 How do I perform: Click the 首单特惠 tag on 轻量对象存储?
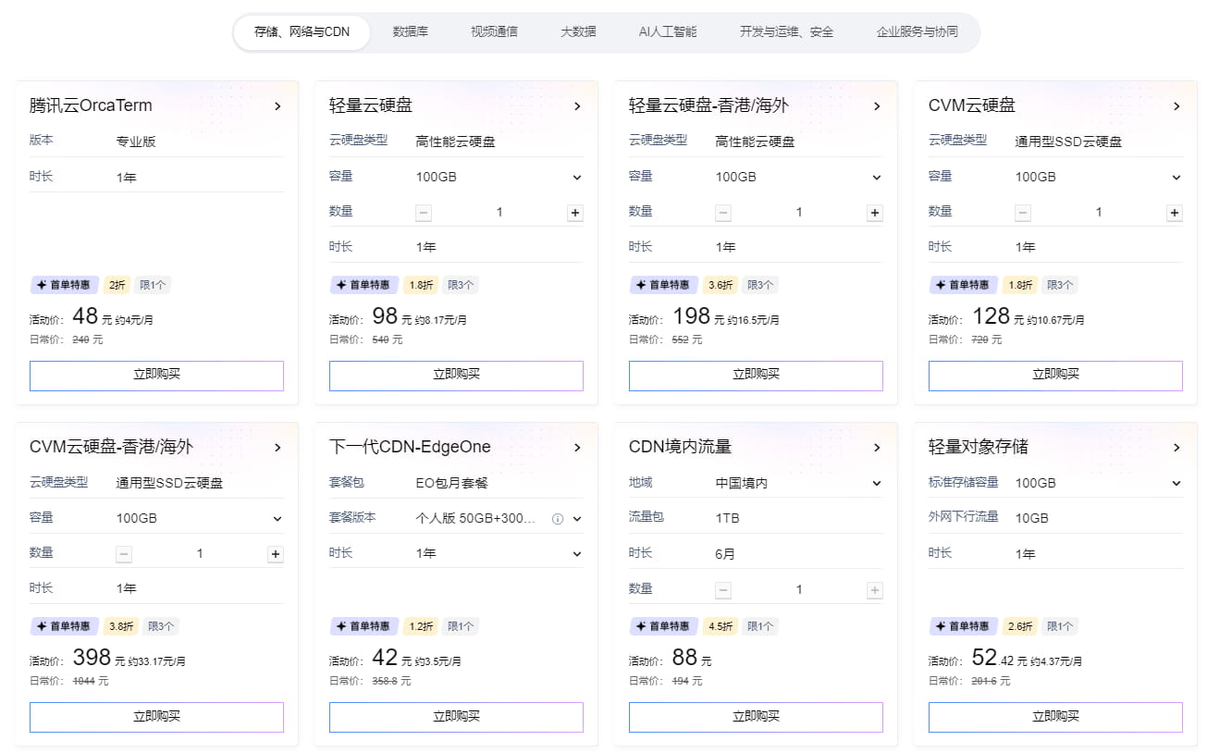[964, 626]
